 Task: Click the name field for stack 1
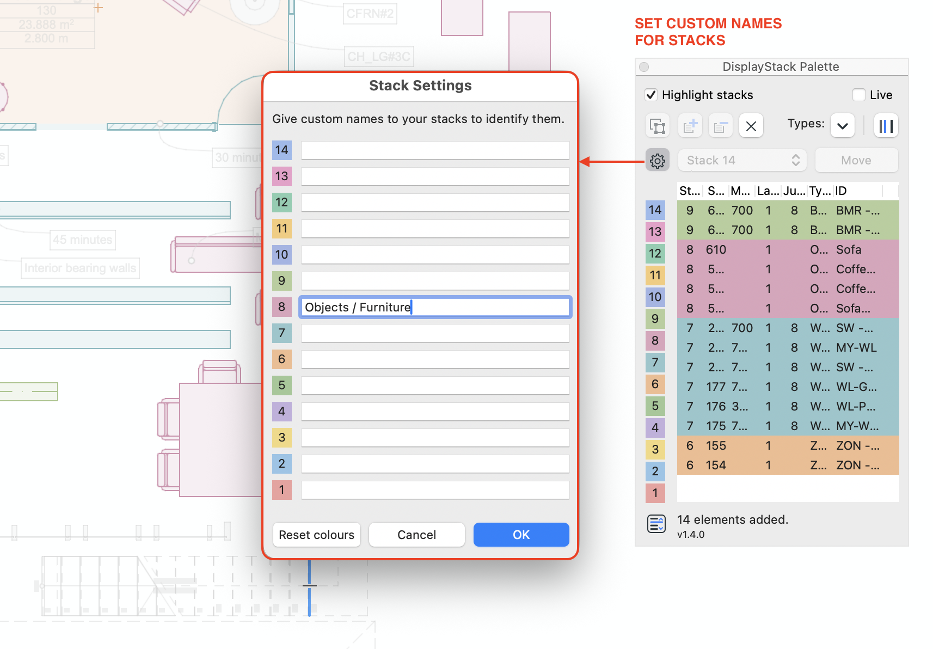point(435,490)
